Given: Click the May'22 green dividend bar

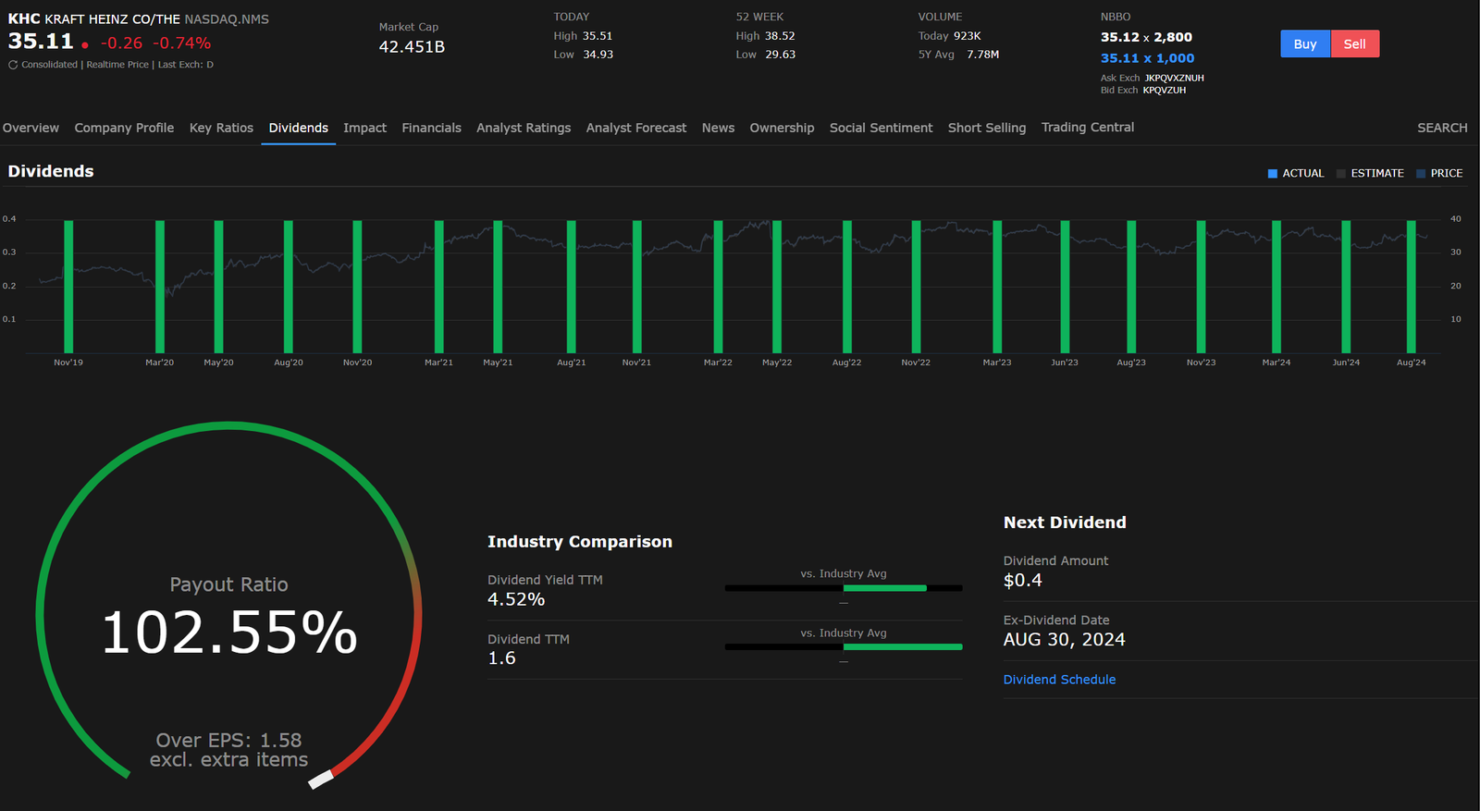Looking at the screenshot, I should [777, 287].
